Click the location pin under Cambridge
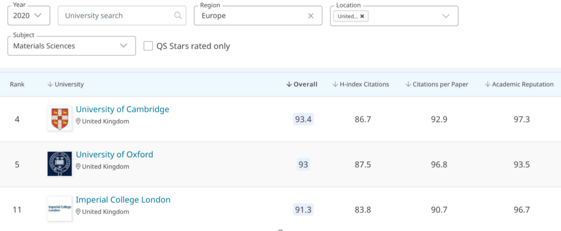This screenshot has width=561, height=231. pyautogui.click(x=78, y=121)
